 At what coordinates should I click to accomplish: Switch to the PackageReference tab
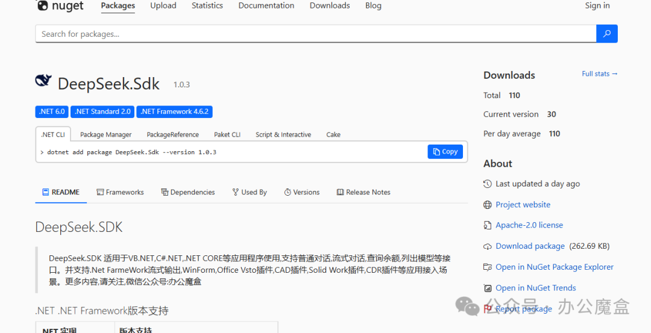pos(173,134)
